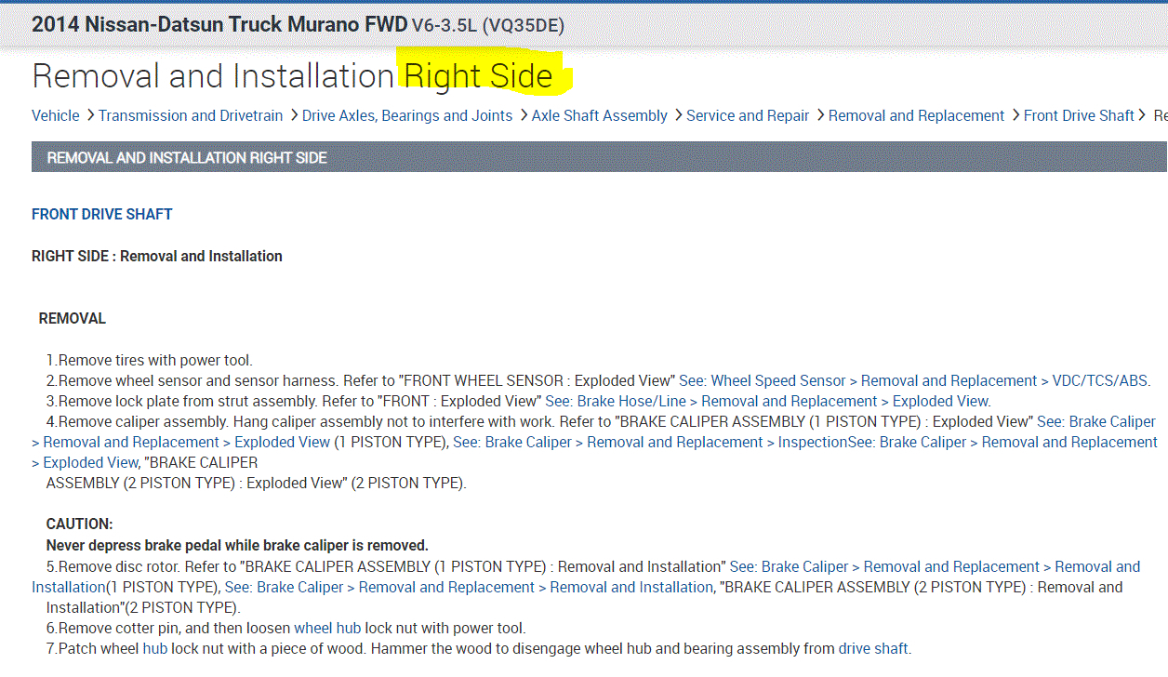Click the 2014 Nissan-Datsun Truck Murano FWD title
Viewport: 1168px width, 677px height.
click(219, 25)
